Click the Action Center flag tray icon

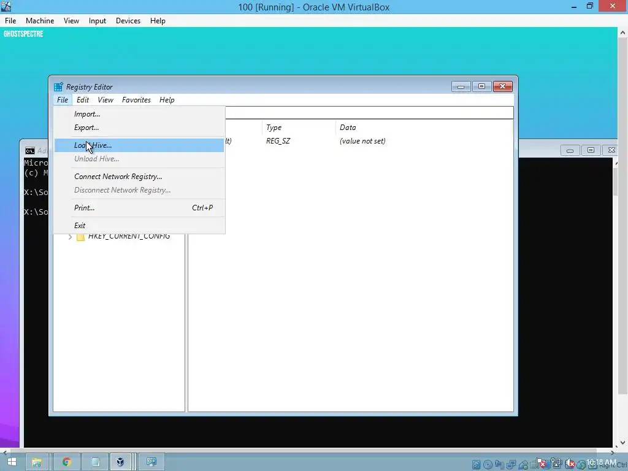(x=541, y=463)
